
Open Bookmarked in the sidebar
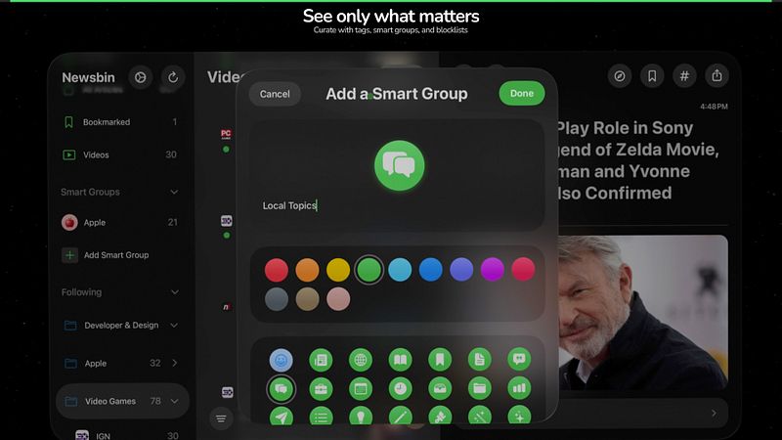pos(119,121)
